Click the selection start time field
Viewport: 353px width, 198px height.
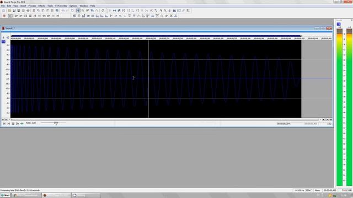pyautogui.click(x=283, y=124)
